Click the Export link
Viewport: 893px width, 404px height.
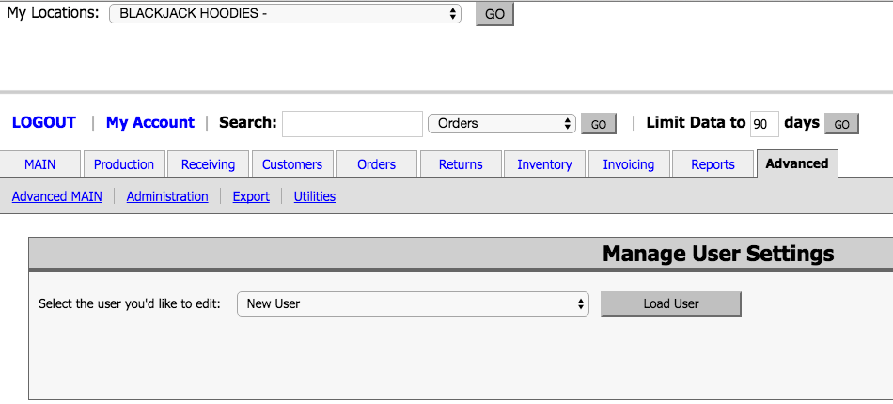[x=251, y=196]
